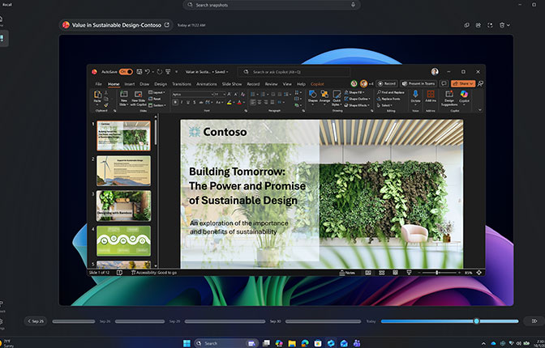Toggle center paragraph alignment

pos(260,102)
